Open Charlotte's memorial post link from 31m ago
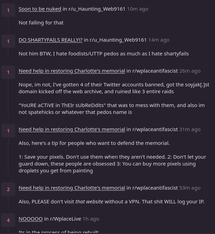 tap(72, 129)
